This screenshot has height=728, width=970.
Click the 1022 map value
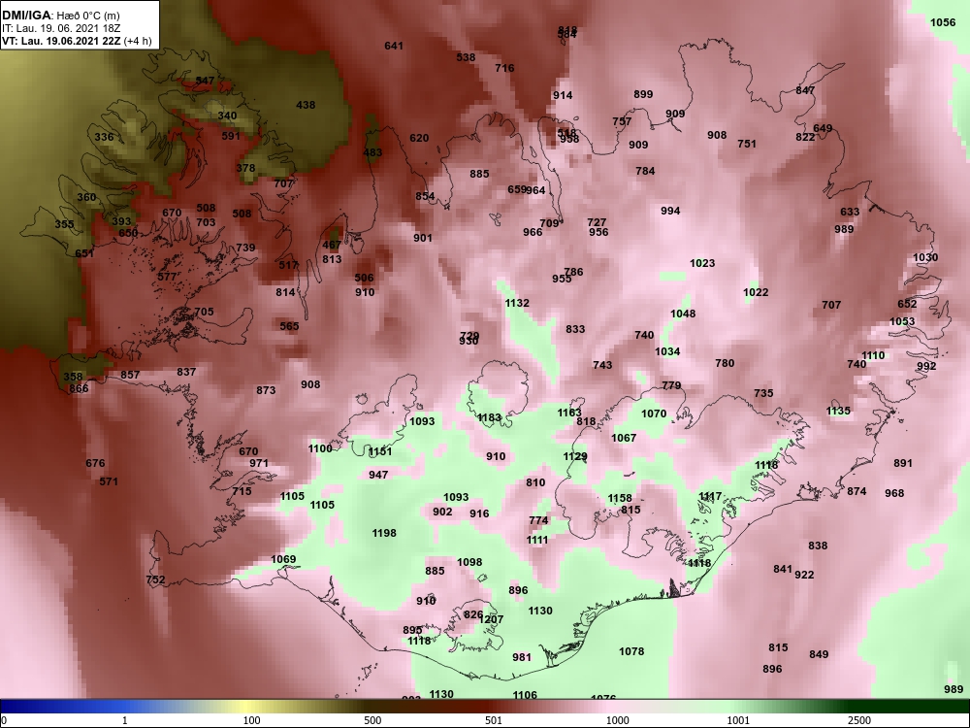point(756,292)
